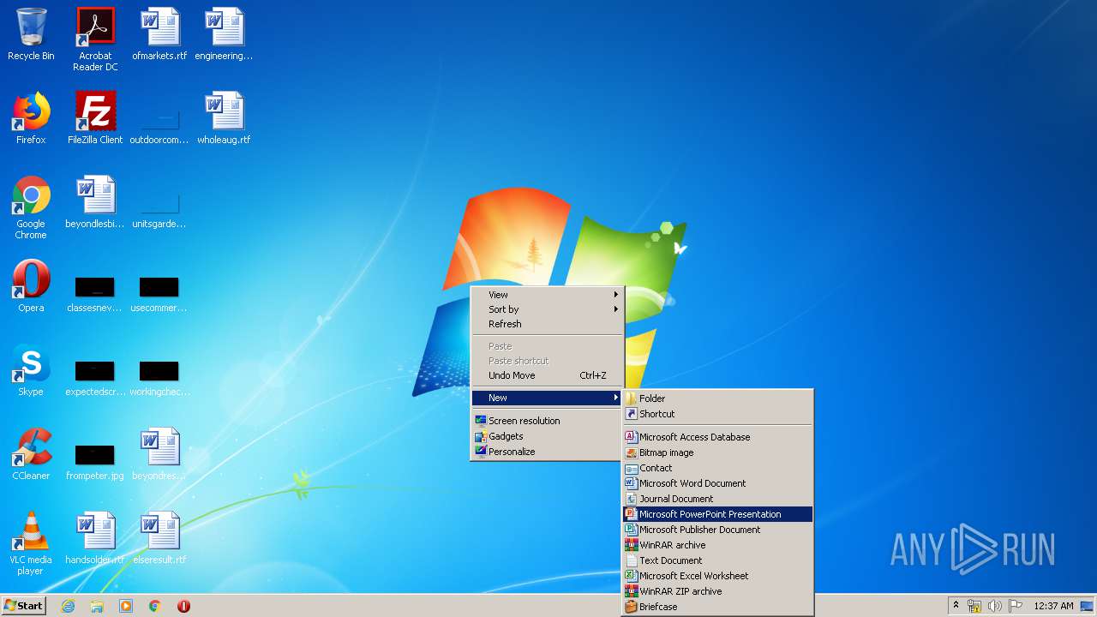Create a new Text Document

click(717, 560)
